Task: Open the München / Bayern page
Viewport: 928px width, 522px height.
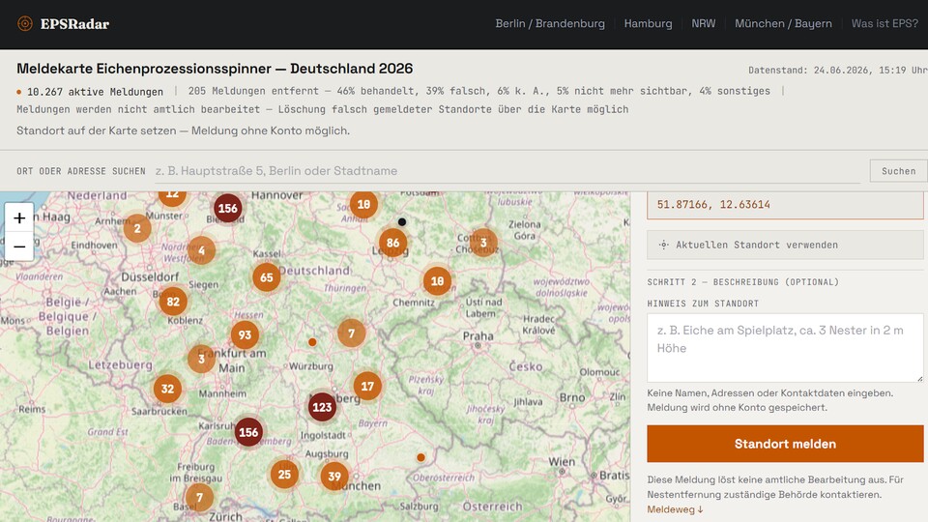Action: pos(783,23)
